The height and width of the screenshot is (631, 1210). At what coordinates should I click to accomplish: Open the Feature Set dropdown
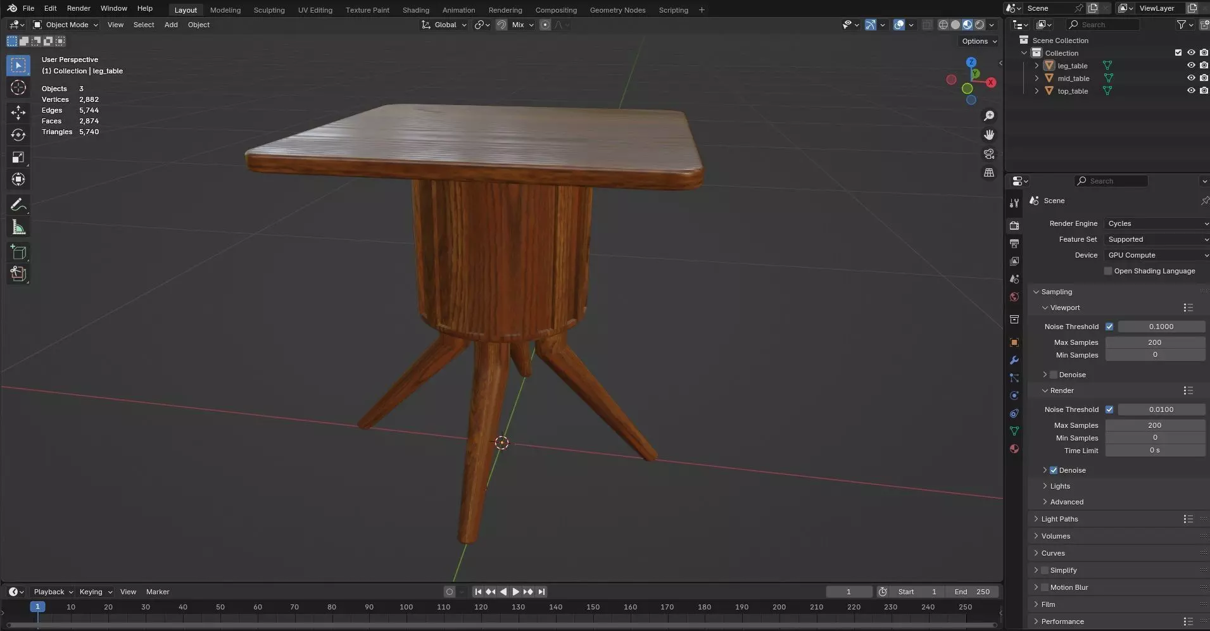[x=1156, y=239]
